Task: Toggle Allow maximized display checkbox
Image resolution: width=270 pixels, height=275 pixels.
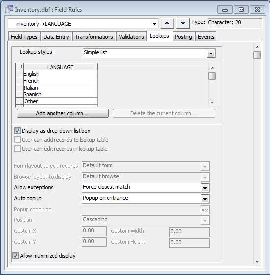Action: point(15,256)
